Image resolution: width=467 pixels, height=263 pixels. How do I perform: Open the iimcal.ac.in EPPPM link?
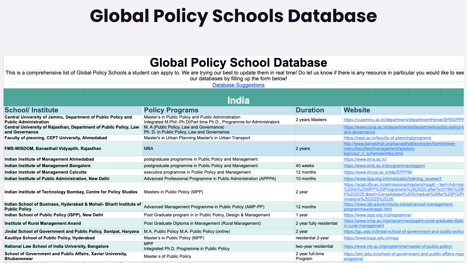tap(377, 172)
